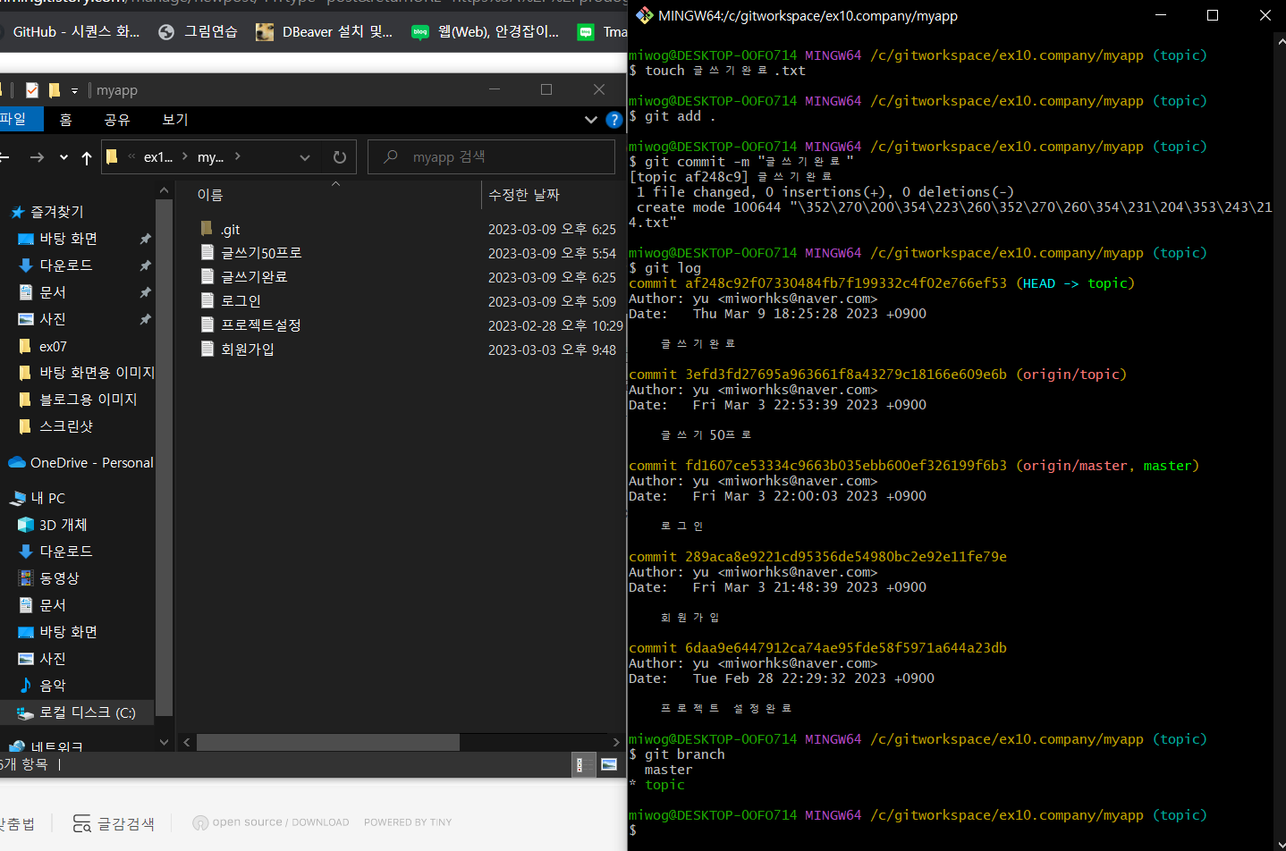Viewport: 1286px width, 851px height.
Task: Expand the my... breadcrumb chevron
Action: pyautogui.click(x=237, y=156)
